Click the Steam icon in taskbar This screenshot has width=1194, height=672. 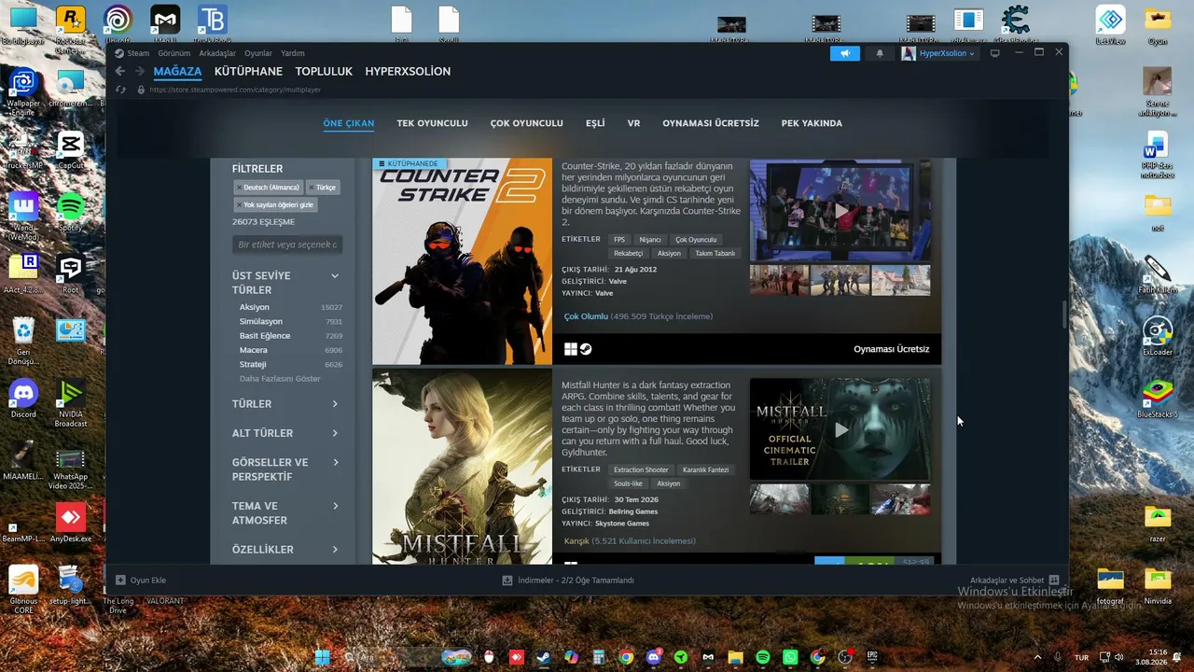pos(542,657)
